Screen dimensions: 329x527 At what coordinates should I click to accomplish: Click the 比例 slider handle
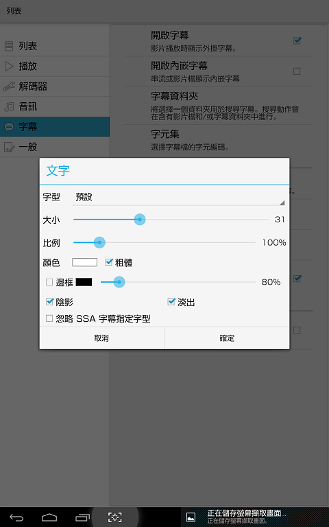[99, 242]
